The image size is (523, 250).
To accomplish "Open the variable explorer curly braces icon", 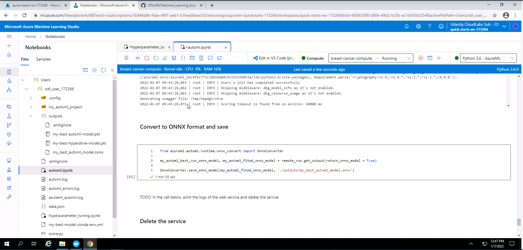I will click(183, 58).
